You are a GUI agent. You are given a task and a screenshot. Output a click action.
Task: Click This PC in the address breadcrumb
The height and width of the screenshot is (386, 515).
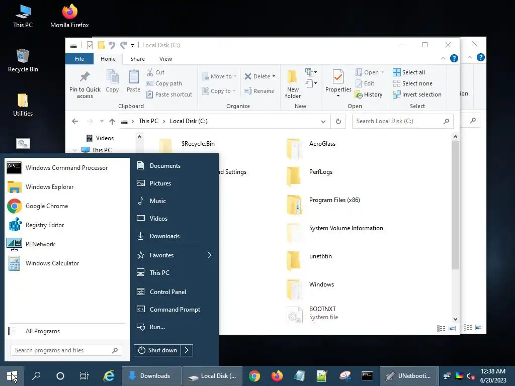tap(148, 121)
